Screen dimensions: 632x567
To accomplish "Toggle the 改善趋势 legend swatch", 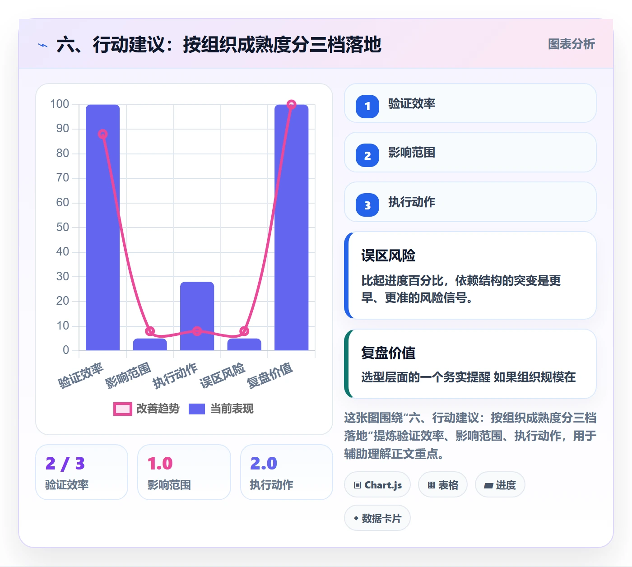I will [x=122, y=409].
